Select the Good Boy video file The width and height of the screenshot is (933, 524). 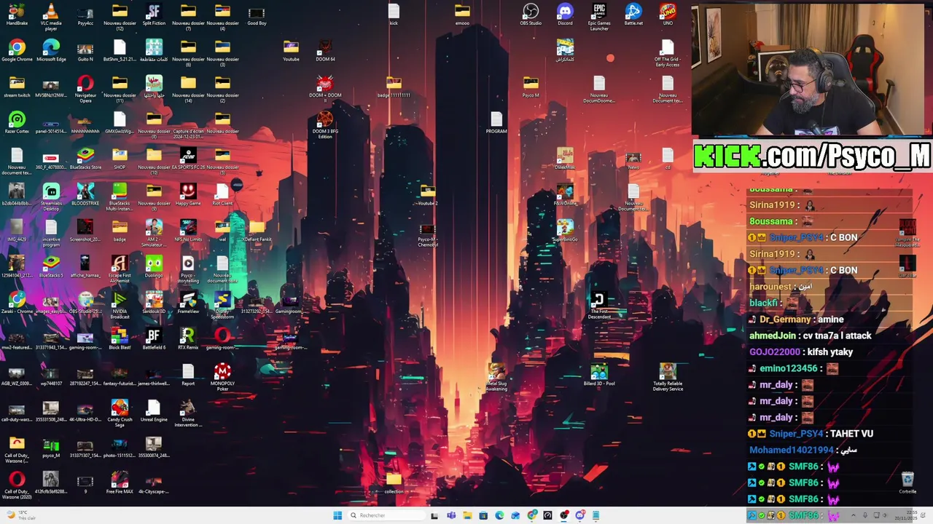tap(257, 15)
